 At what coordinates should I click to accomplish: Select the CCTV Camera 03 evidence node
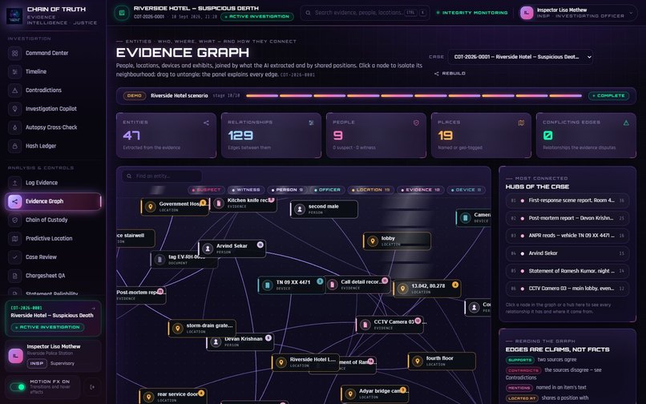(390, 325)
